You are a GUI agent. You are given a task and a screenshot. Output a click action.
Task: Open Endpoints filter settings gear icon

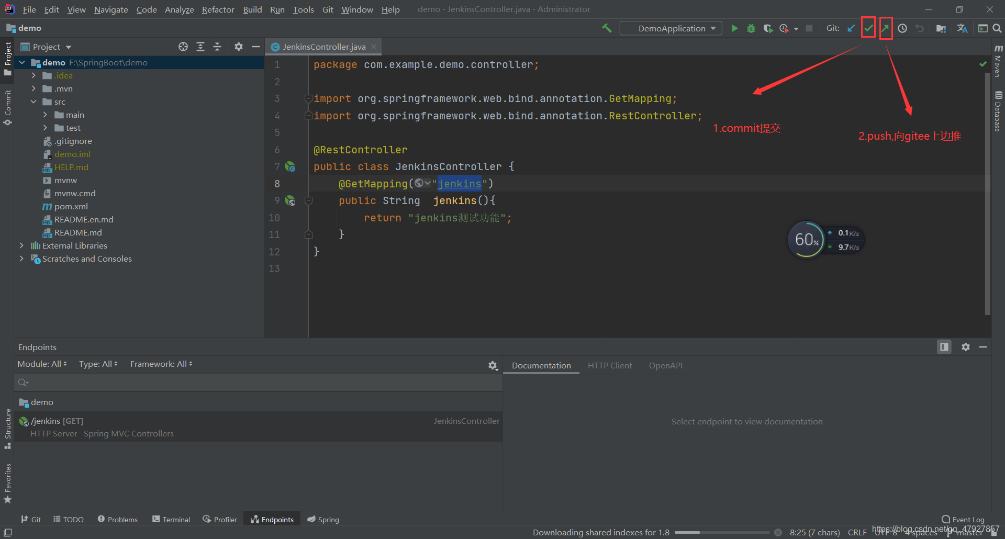click(493, 366)
